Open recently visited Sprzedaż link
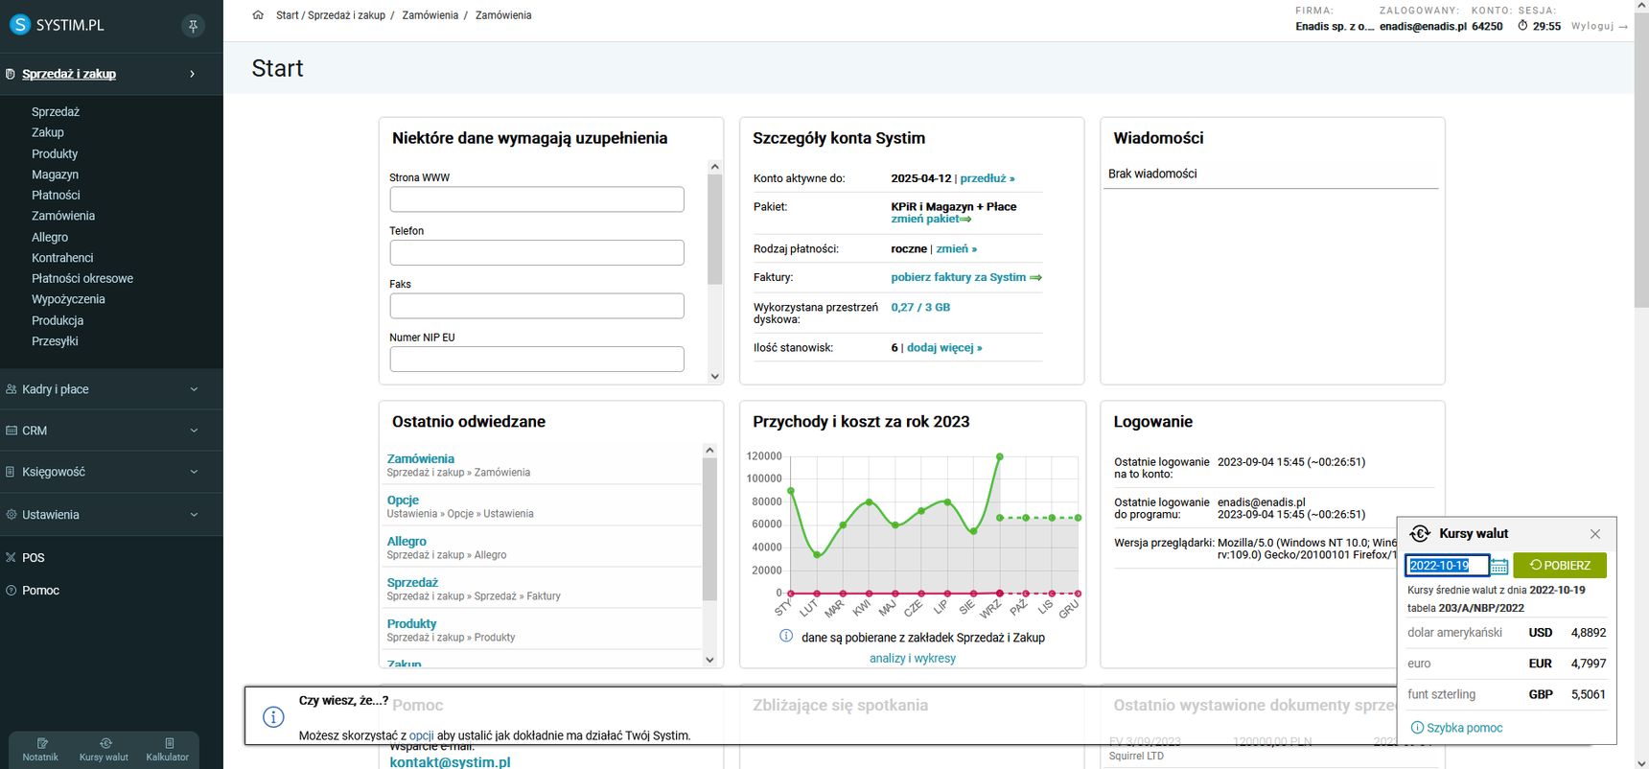1649x769 pixels. point(412,582)
